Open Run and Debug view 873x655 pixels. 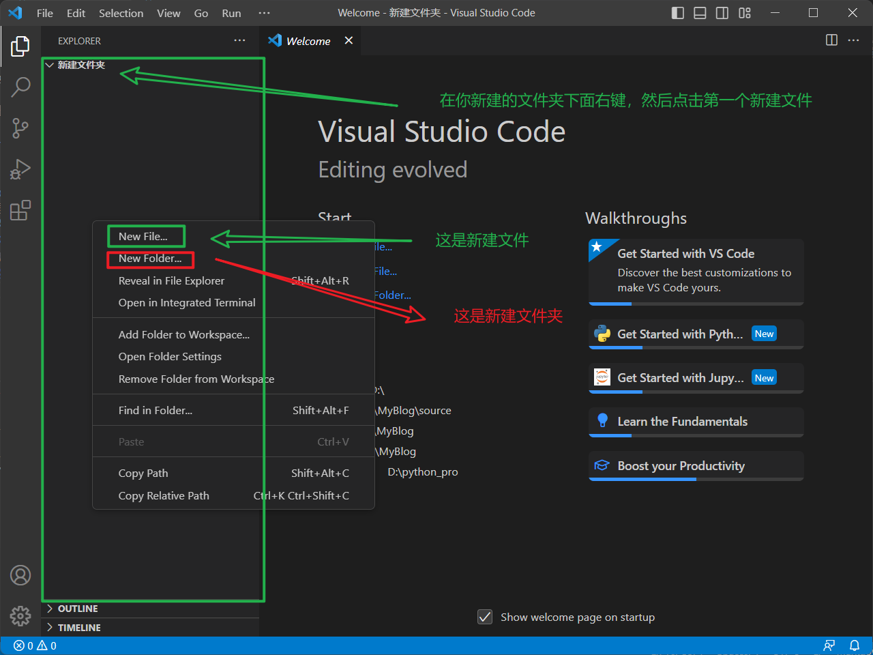(20, 169)
